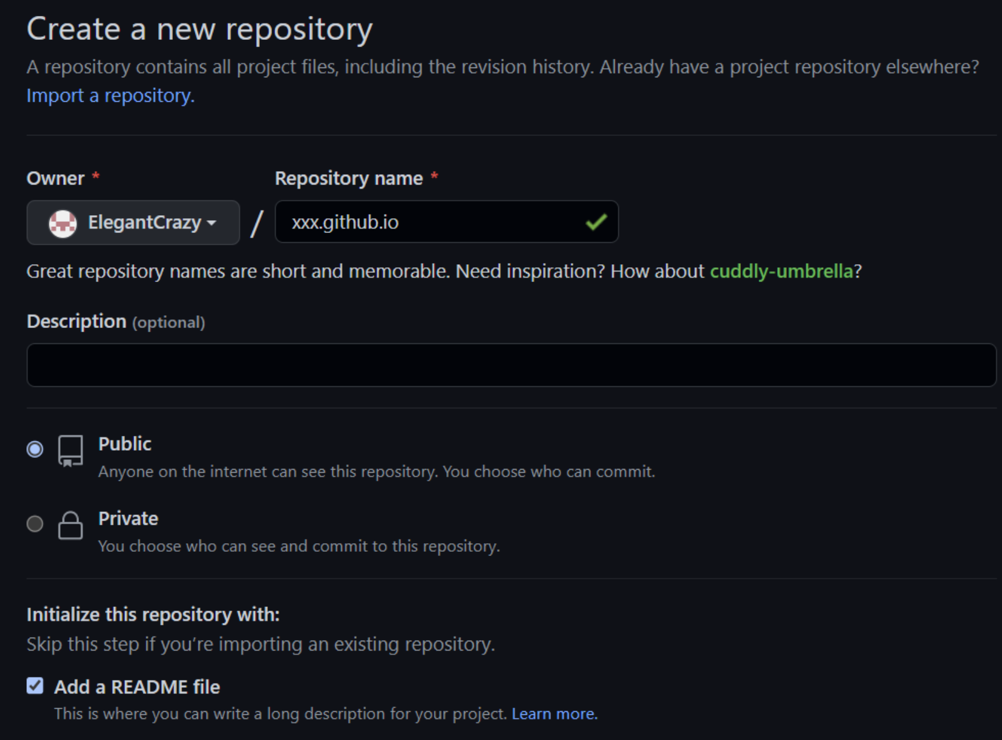Select the Private radio button
The height and width of the screenshot is (740, 1002).
(35, 524)
